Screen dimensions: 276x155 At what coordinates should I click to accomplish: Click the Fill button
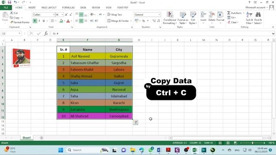pos(232,18)
